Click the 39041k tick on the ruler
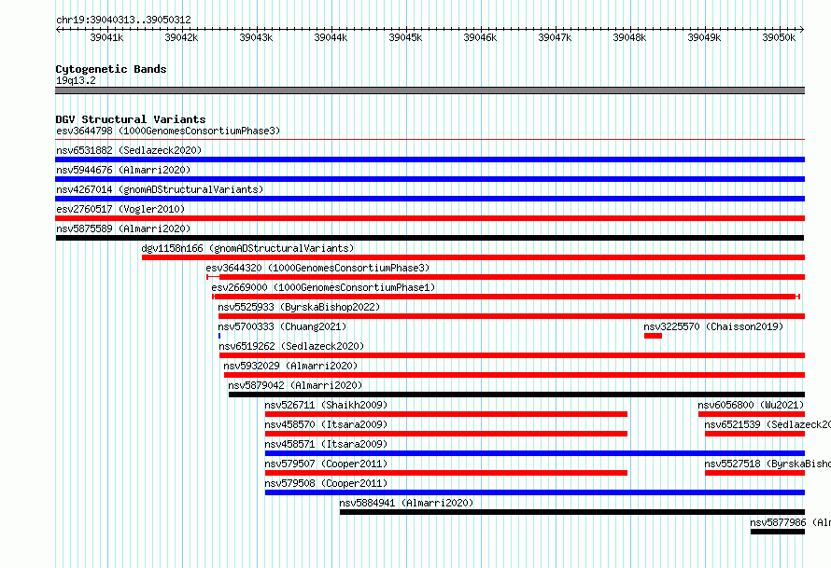The height and width of the screenshot is (568, 831). point(107,30)
